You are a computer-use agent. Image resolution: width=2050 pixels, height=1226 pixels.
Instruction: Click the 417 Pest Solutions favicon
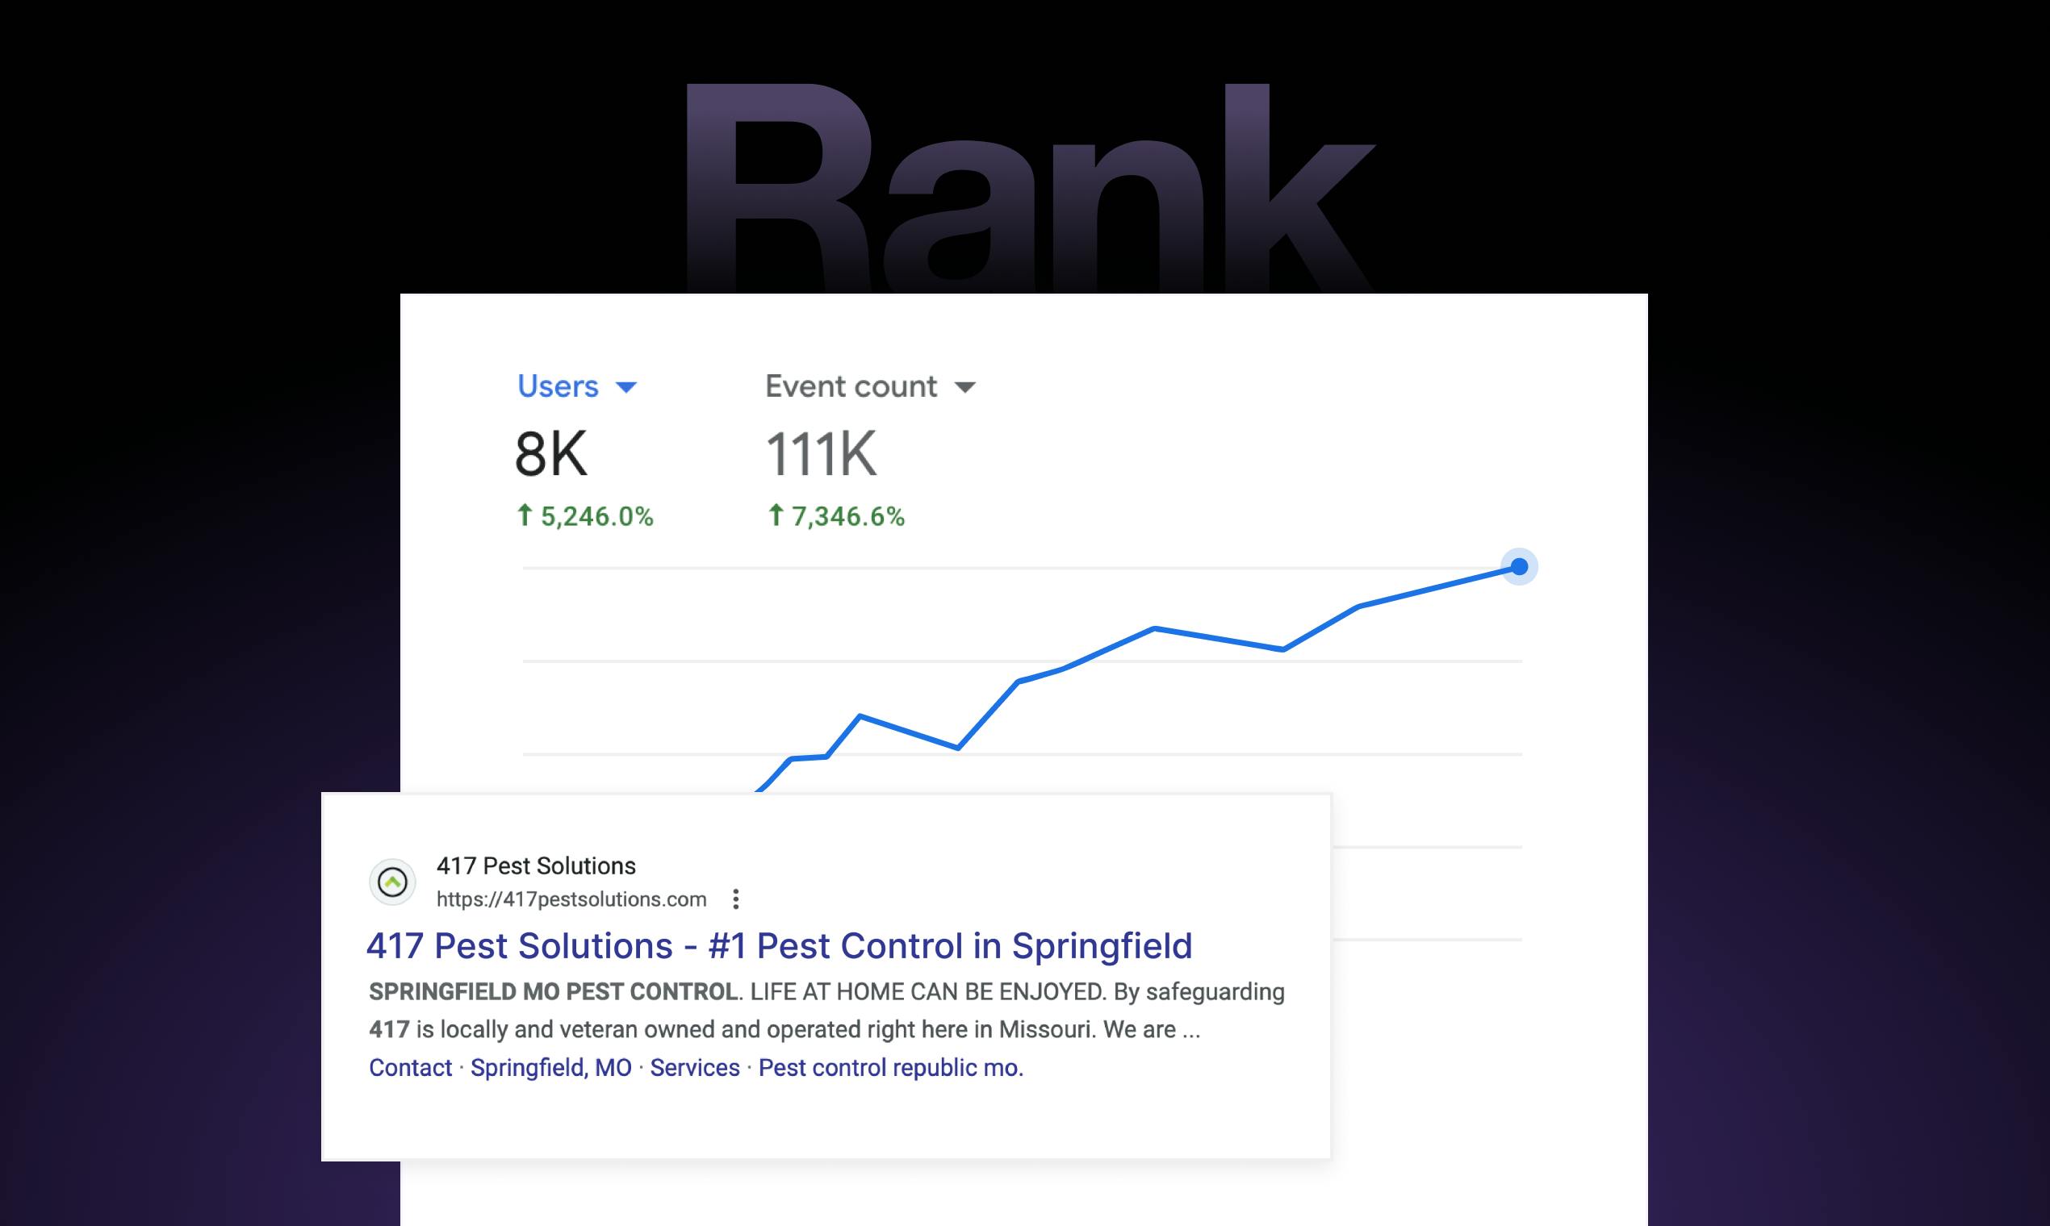point(391,882)
